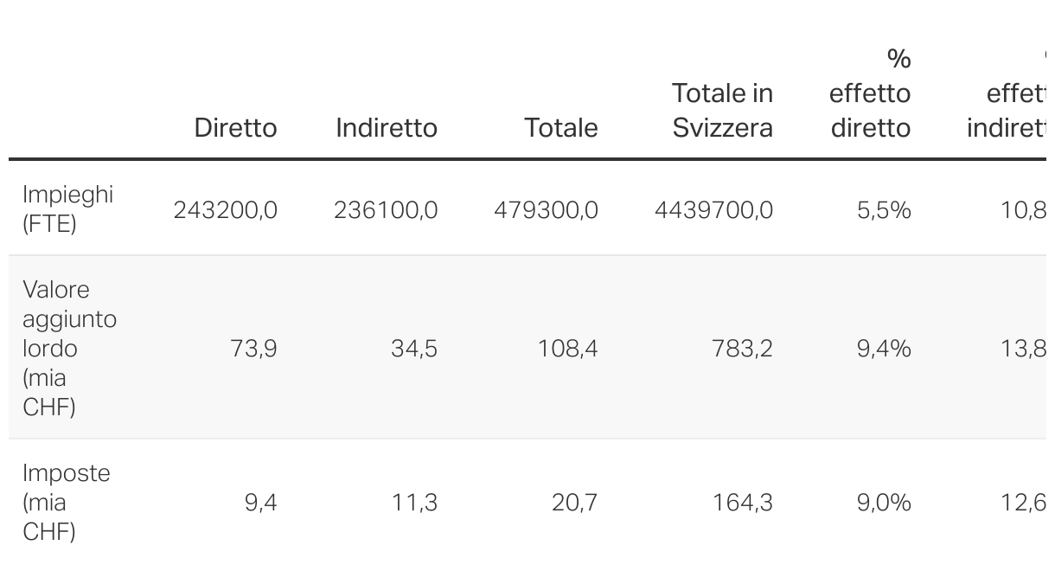Click the % effetto diretto header

[870, 93]
